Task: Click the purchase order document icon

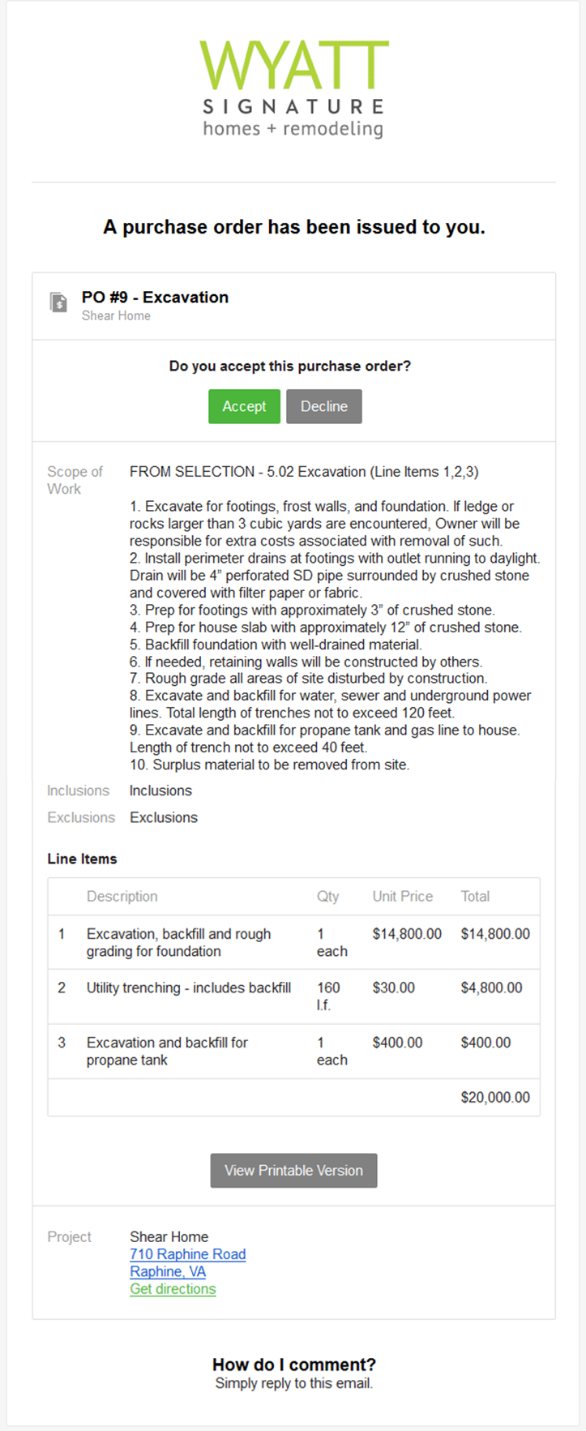Action: [x=59, y=302]
